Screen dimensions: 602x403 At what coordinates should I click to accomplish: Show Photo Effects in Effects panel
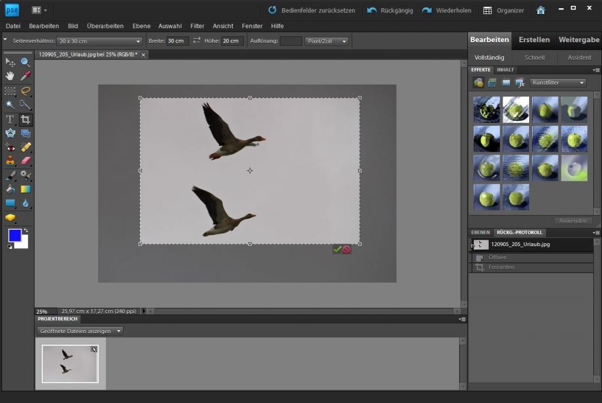coord(506,82)
